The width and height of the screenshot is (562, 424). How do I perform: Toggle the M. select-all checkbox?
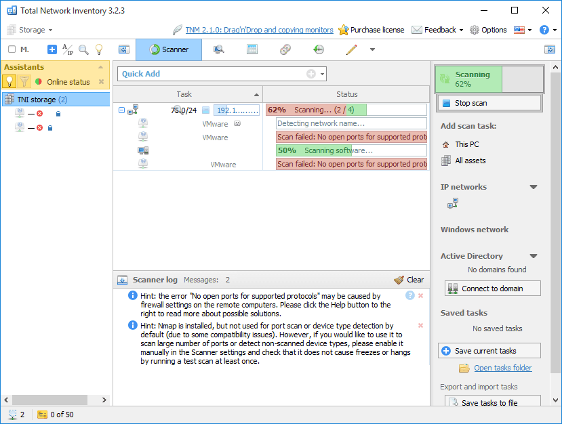click(x=12, y=49)
